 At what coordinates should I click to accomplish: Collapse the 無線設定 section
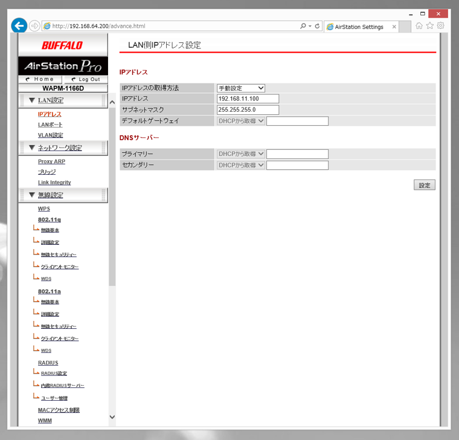[x=63, y=195]
